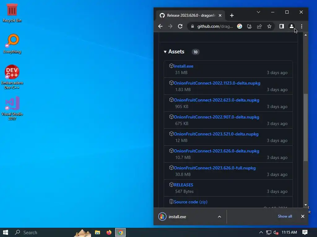Image resolution: width=317 pixels, height=237 pixels.
Task: Click the scrollbar down arrow
Action: click(306, 205)
